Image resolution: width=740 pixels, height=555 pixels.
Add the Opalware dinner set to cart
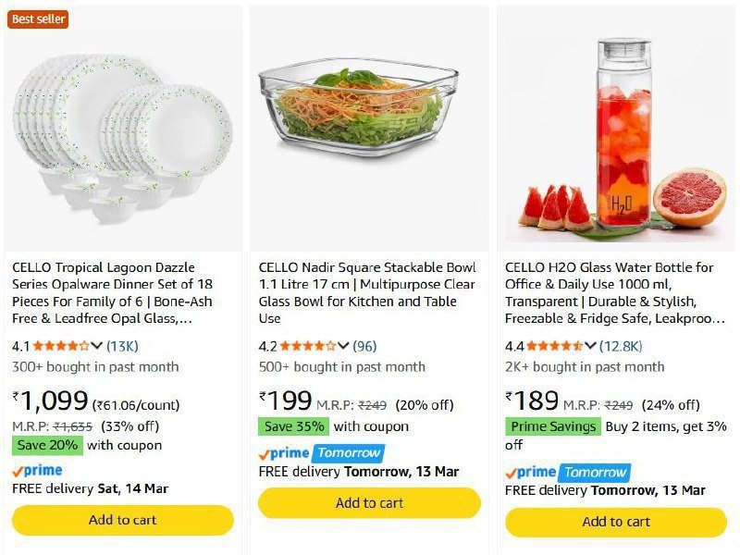pos(122,520)
